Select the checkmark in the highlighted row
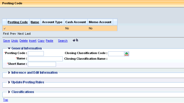The image size is (184, 103). (x=5, y=28)
